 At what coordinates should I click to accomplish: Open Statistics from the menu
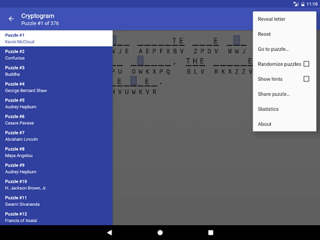tap(285, 109)
